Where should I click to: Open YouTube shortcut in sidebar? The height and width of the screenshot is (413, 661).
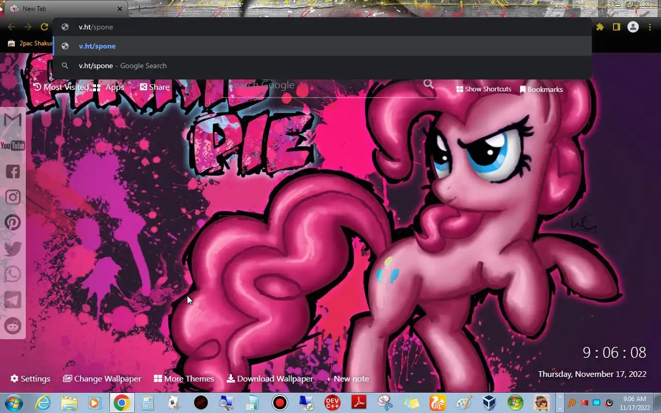[x=12, y=146]
